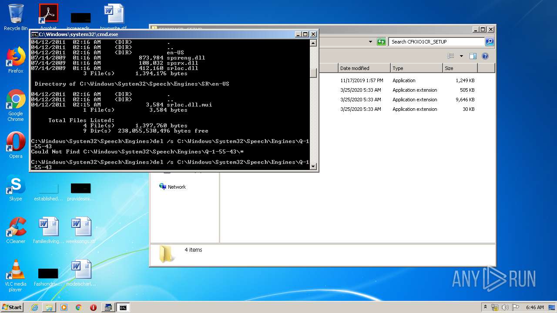Expand the views options dropdown arrow

click(461, 56)
